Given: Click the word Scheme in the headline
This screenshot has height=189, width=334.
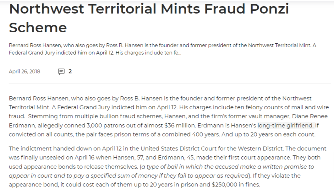Looking at the screenshot, I should click(38, 27).
